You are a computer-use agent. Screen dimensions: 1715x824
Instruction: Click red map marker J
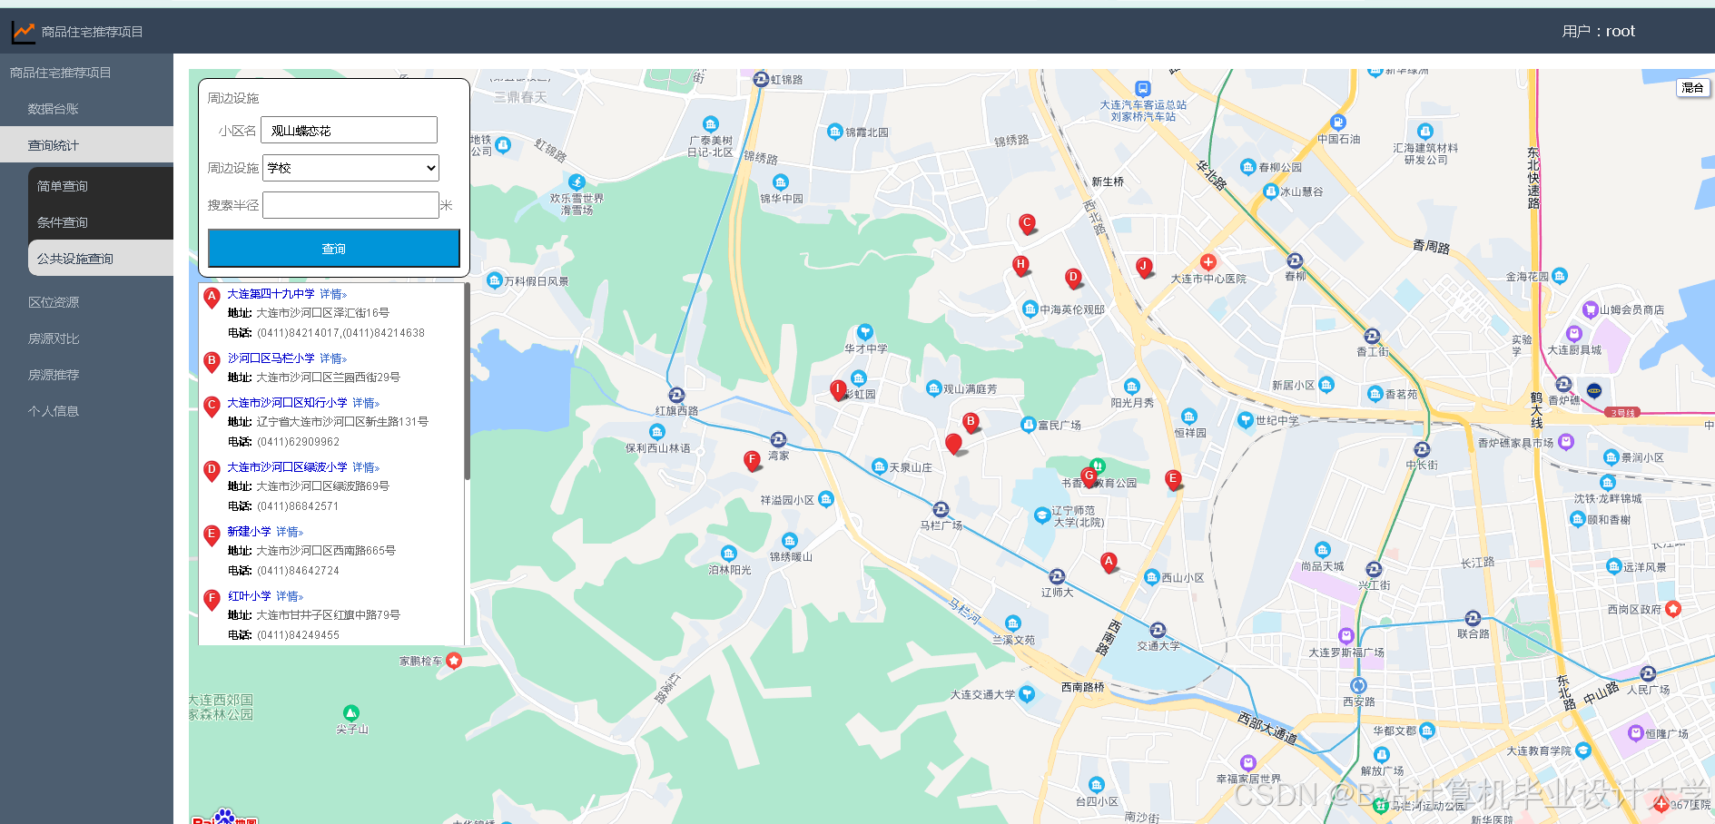point(1144,268)
